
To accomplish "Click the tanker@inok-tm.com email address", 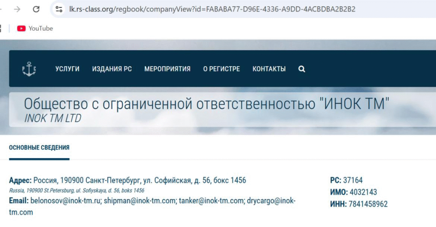I will (211, 201).
